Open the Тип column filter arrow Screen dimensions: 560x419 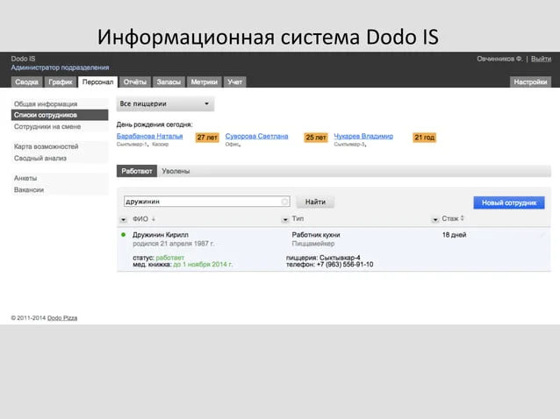click(x=285, y=220)
